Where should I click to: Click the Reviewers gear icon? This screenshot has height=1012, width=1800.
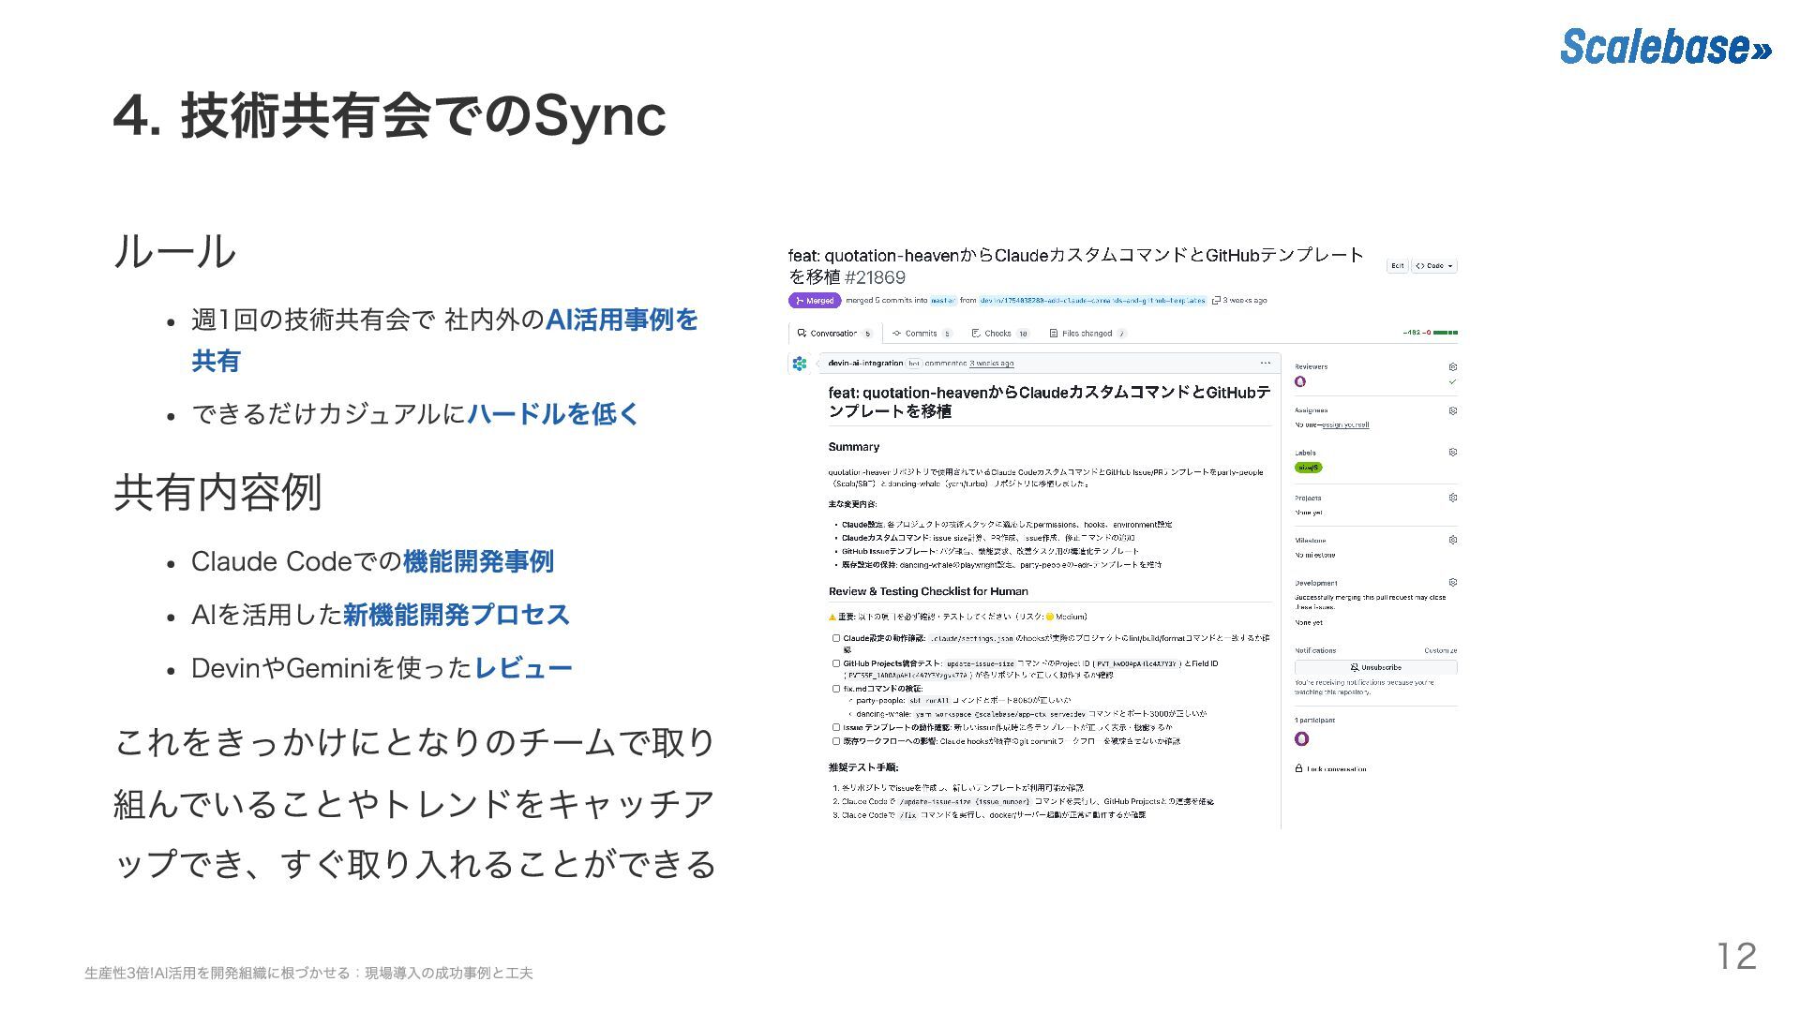click(x=1452, y=366)
